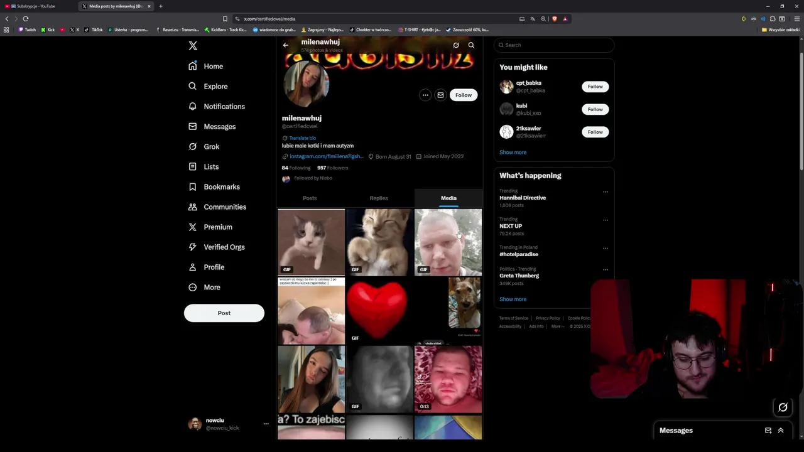Screen dimensions: 804x452
Task: Open Terms of Service footer link
Action: (x=514, y=318)
